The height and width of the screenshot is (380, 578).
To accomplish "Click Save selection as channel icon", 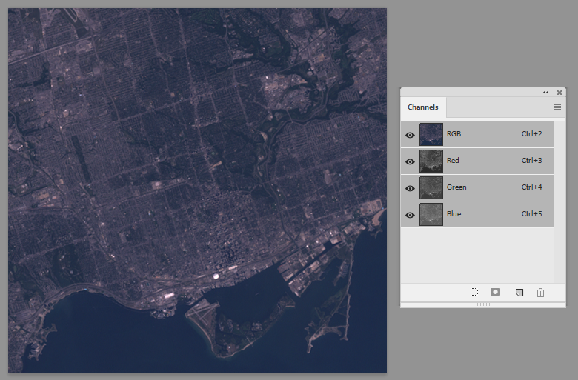I will point(496,293).
